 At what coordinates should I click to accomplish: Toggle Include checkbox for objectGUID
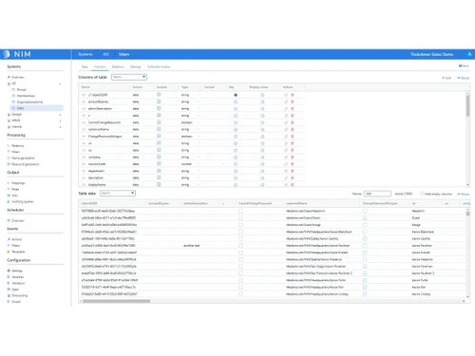tap(159, 95)
